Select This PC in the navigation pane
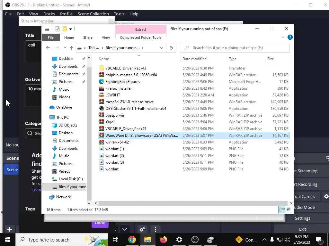The height and width of the screenshot is (246, 329). click(x=62, y=117)
